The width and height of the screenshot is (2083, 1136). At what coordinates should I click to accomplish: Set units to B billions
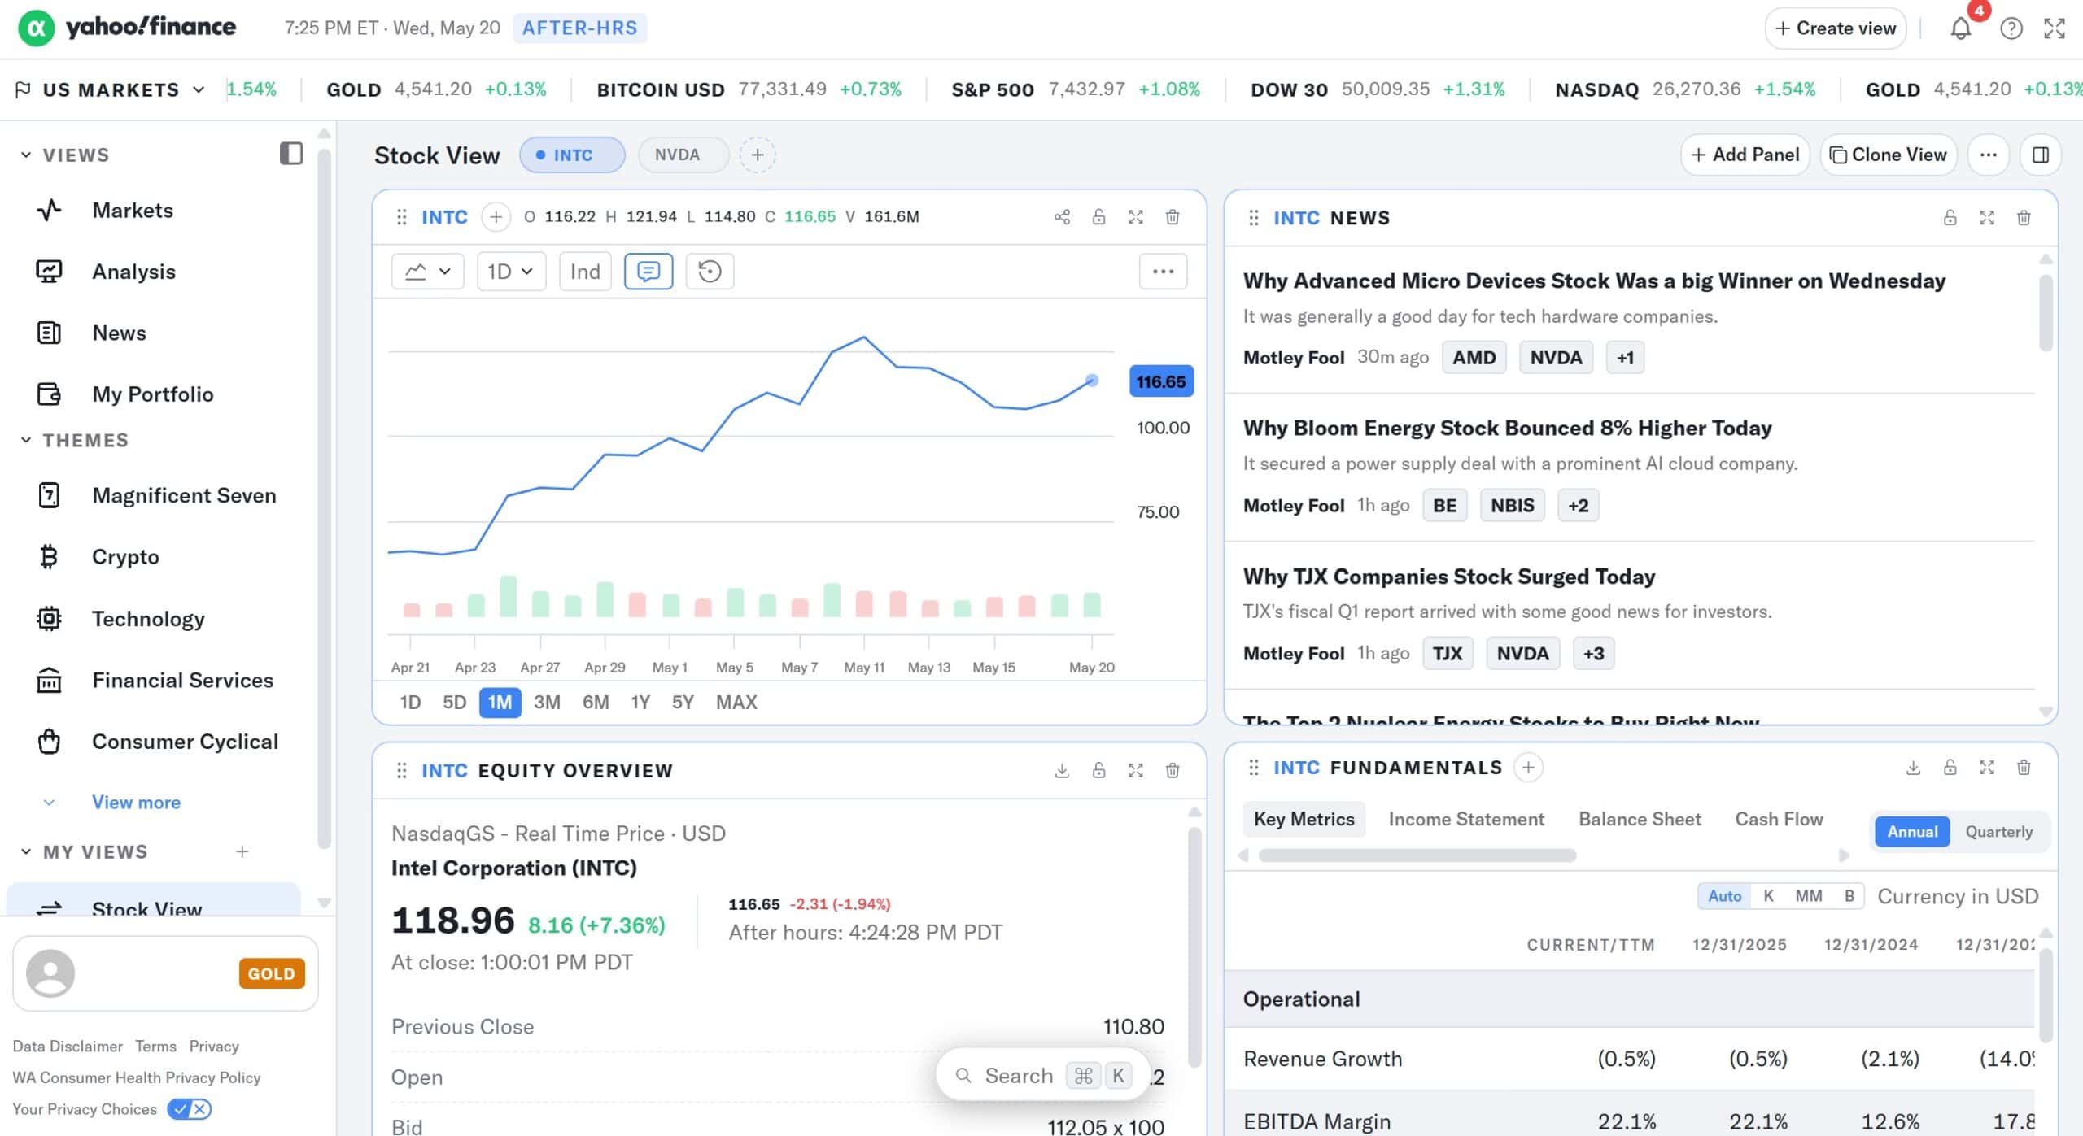click(x=1849, y=896)
